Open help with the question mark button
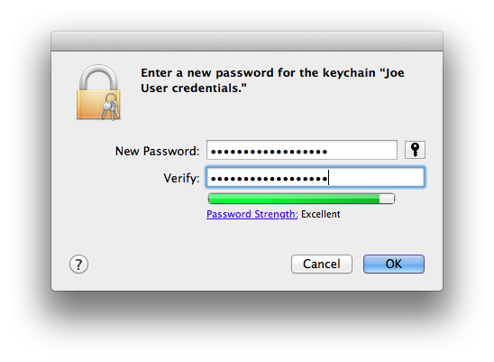The width and height of the screenshot is (494, 362). click(78, 264)
